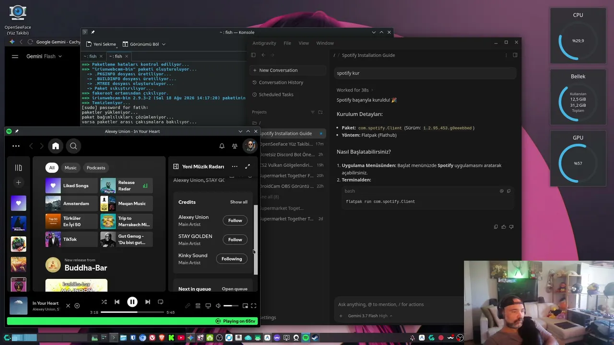Open Liked Songs playlist tile
614x345 pixels.
point(71,186)
